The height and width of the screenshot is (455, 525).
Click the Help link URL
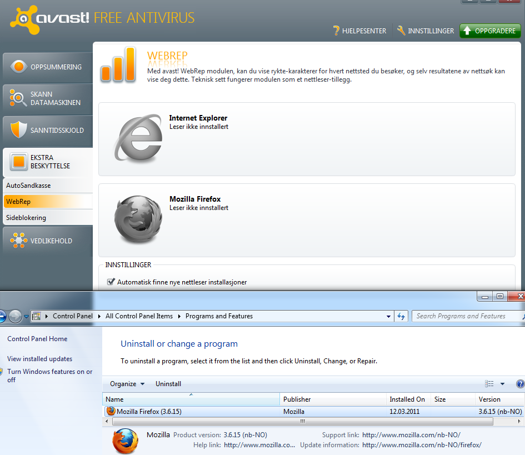coord(259,445)
